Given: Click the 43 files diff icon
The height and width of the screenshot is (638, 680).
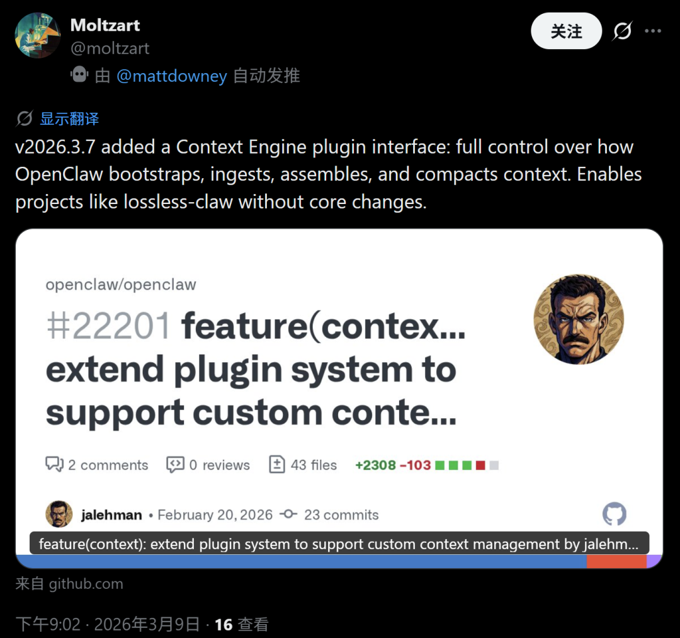Looking at the screenshot, I should (x=277, y=465).
